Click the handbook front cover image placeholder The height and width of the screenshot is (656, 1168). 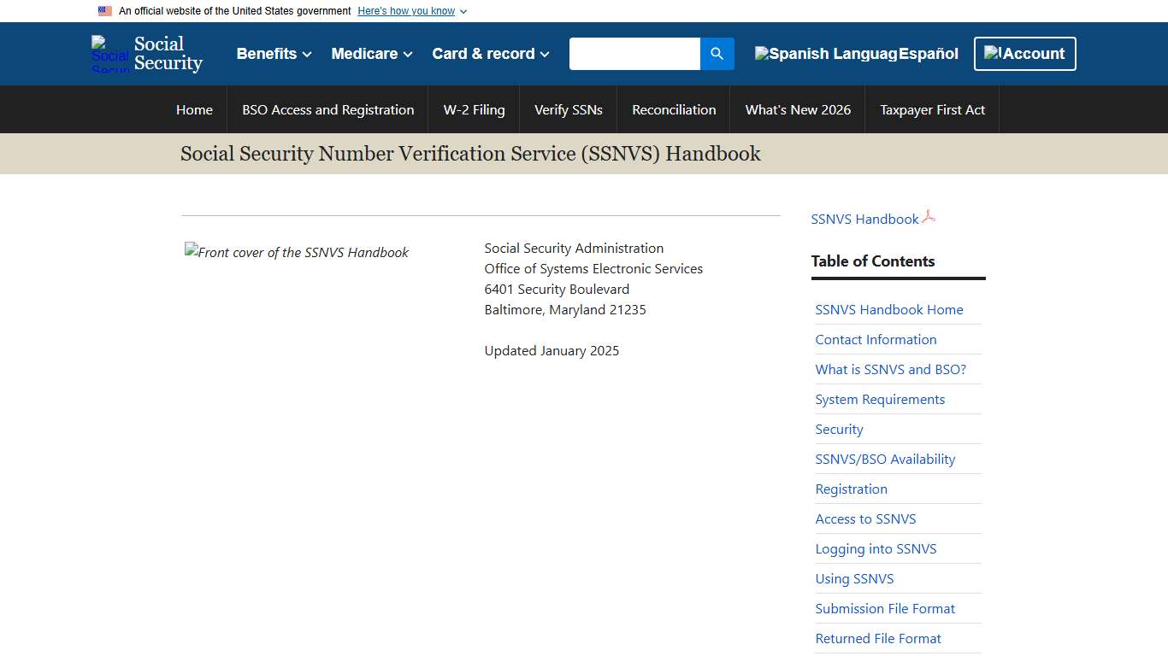[296, 252]
